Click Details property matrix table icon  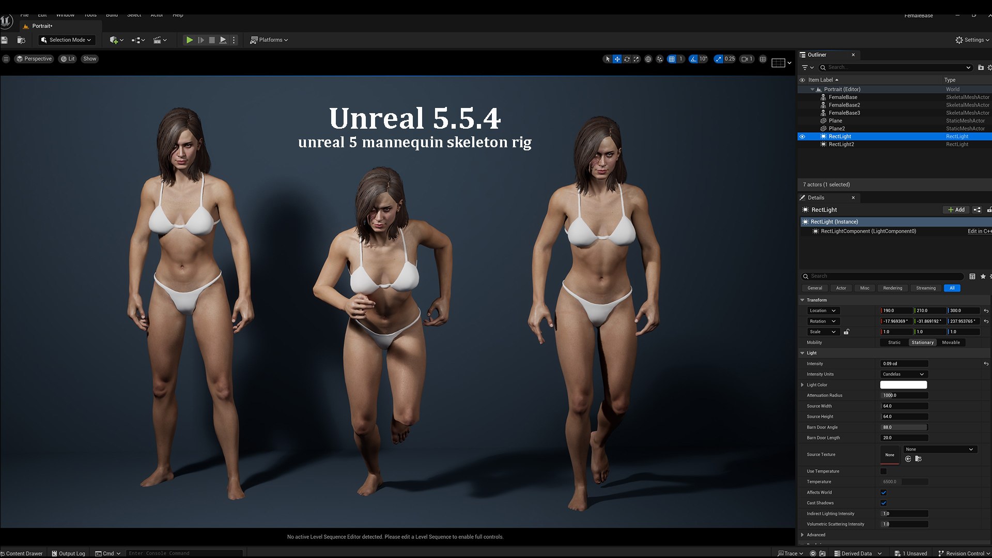click(972, 276)
